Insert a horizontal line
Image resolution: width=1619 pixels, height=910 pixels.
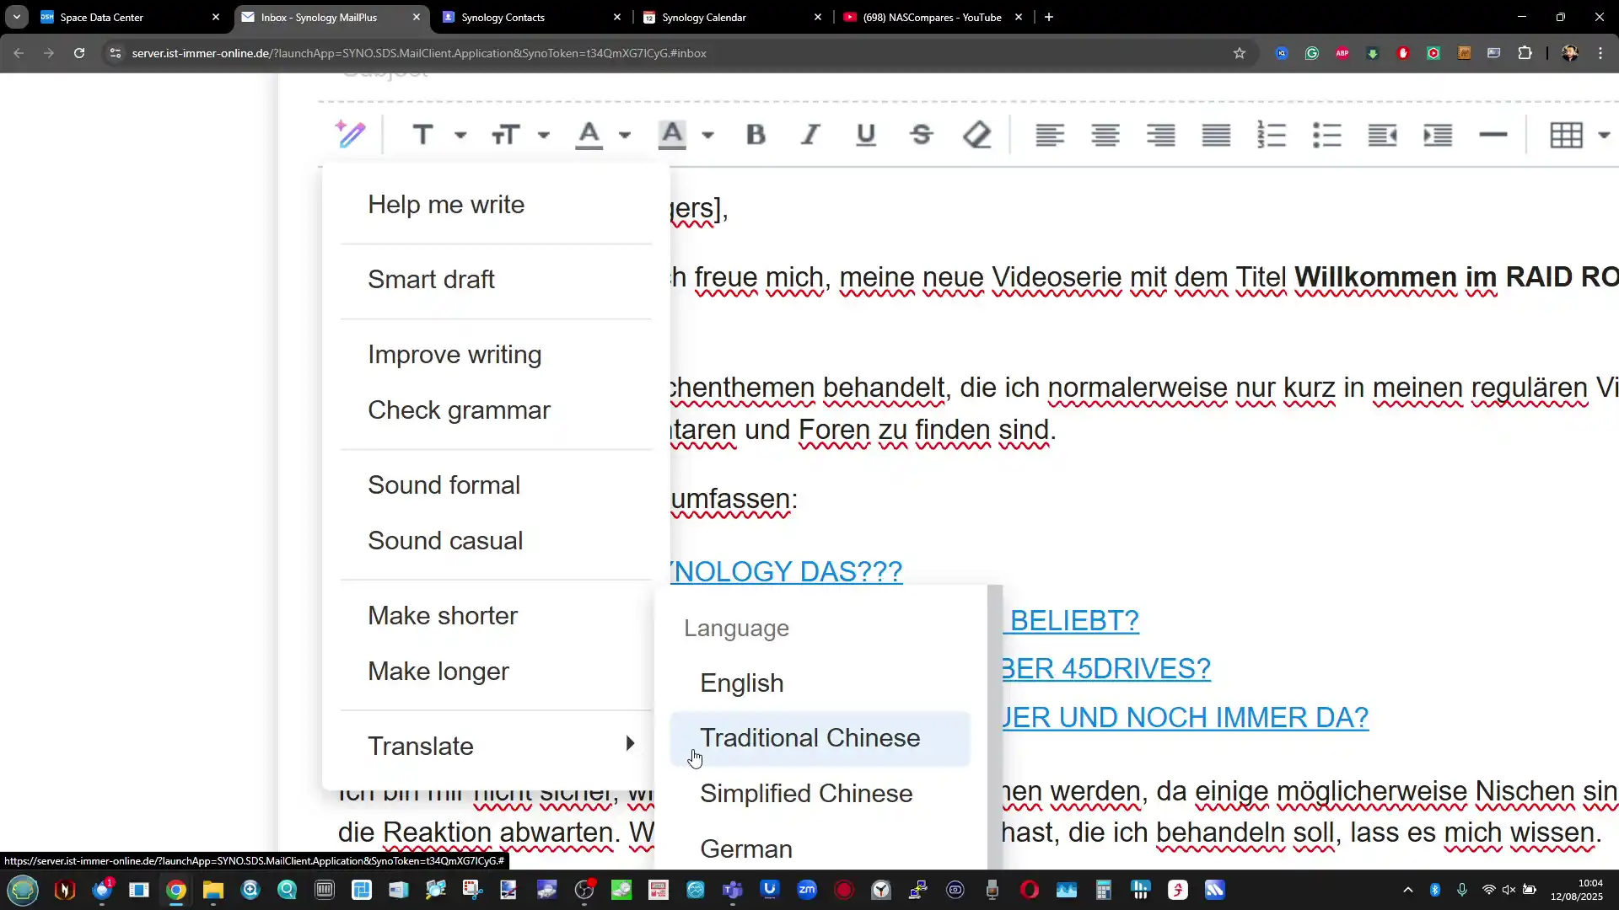click(x=1493, y=135)
